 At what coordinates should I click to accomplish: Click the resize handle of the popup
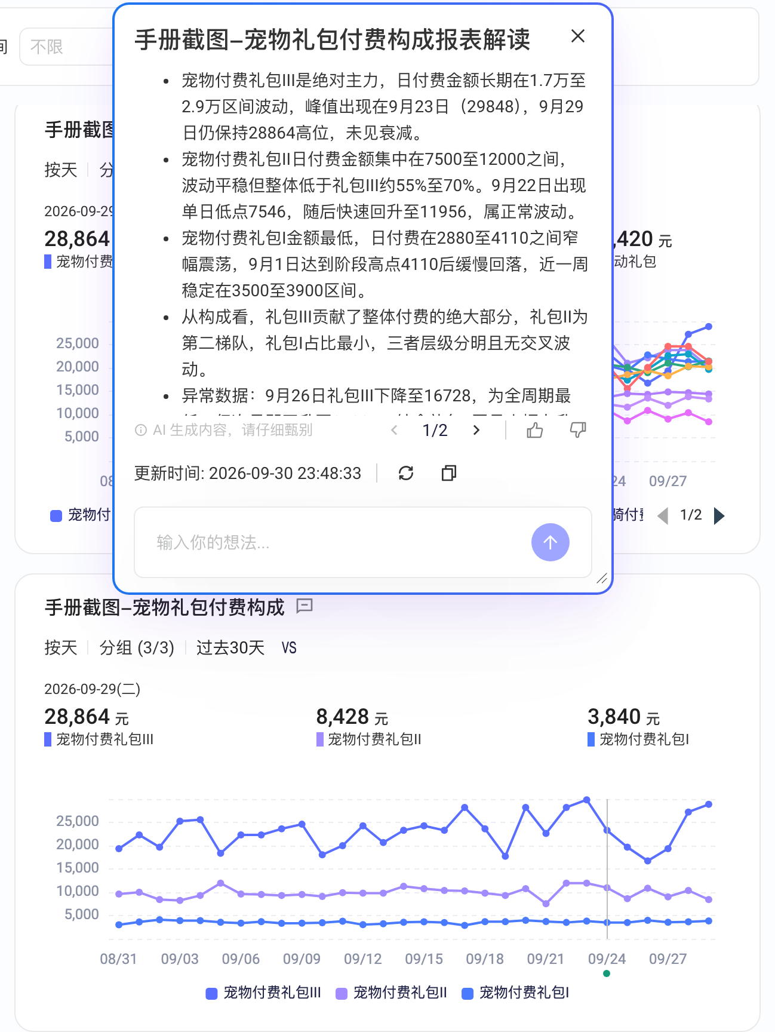[602, 578]
